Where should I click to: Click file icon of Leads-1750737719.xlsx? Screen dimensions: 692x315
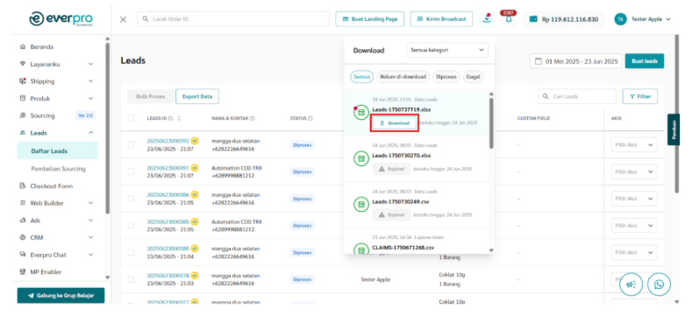pos(361,113)
